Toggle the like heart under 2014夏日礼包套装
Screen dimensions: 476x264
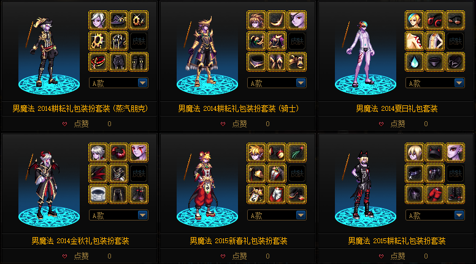(x=382, y=124)
